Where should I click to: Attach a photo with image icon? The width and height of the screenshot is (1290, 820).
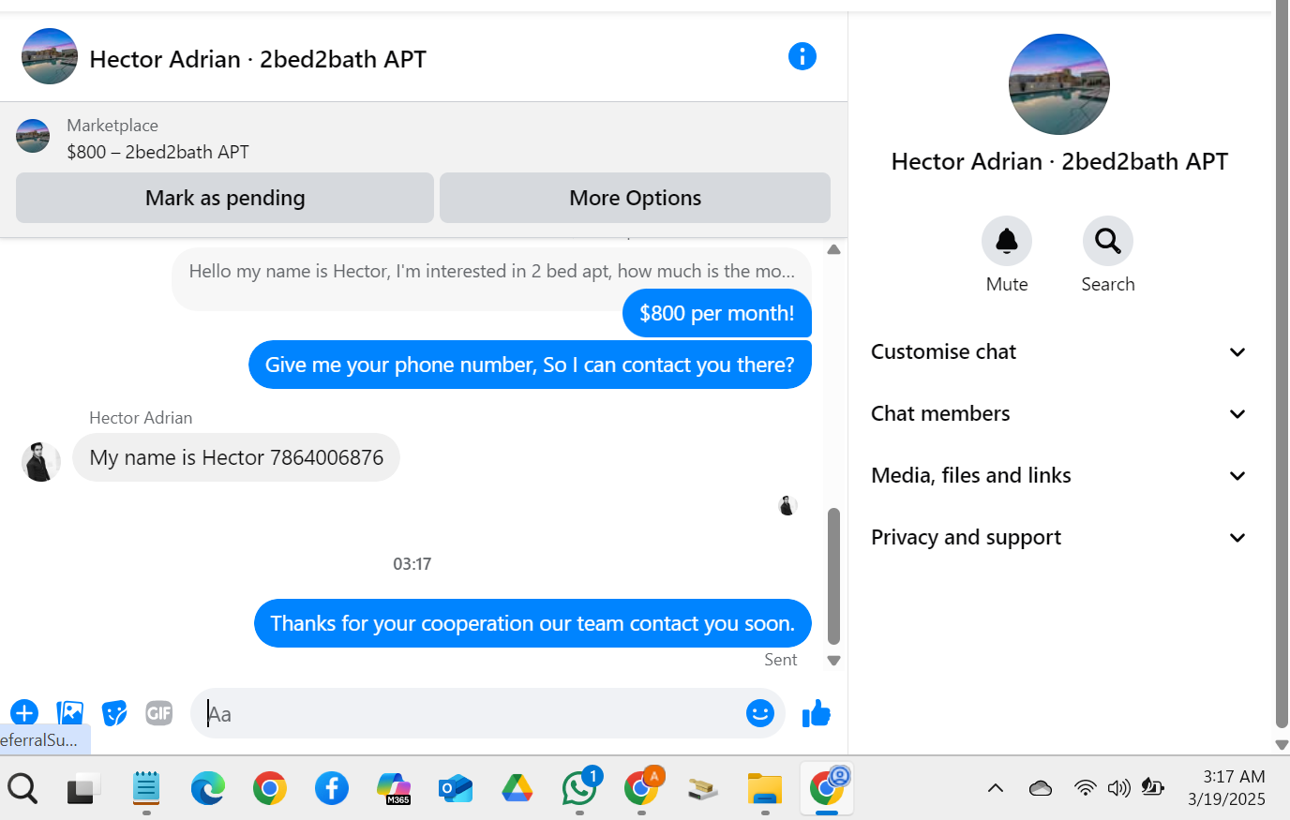click(x=69, y=713)
